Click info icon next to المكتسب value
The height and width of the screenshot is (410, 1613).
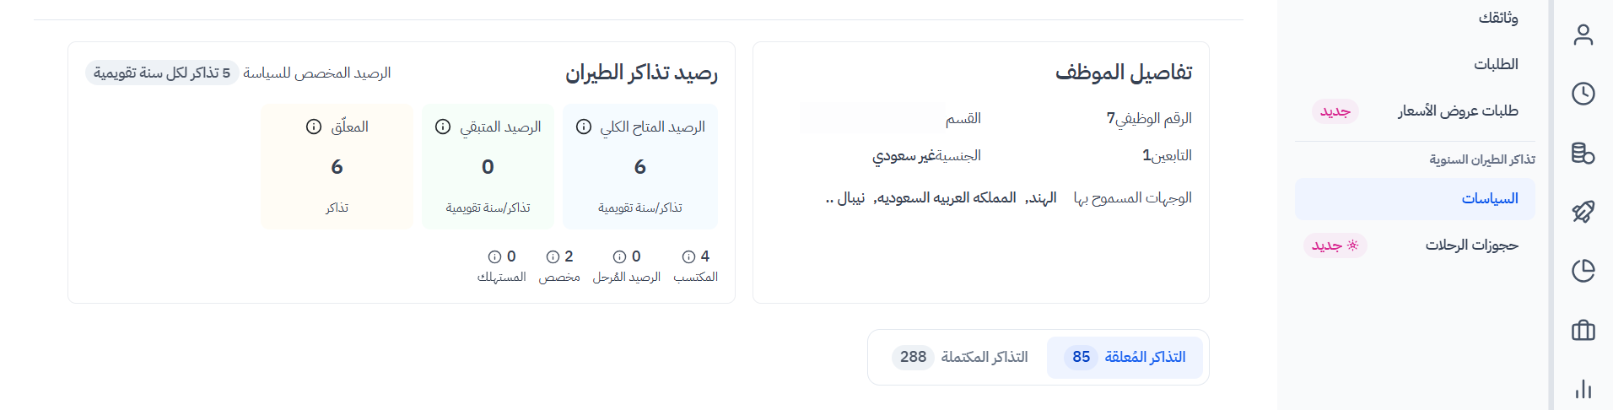(x=688, y=256)
